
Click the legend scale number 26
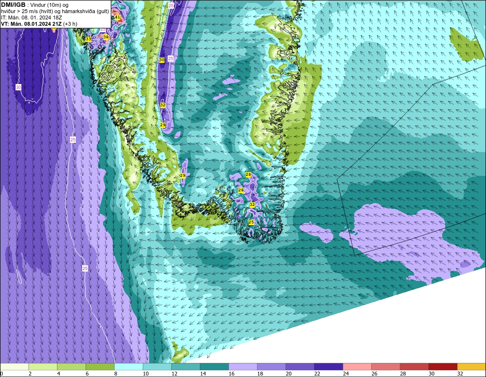tap(374, 374)
